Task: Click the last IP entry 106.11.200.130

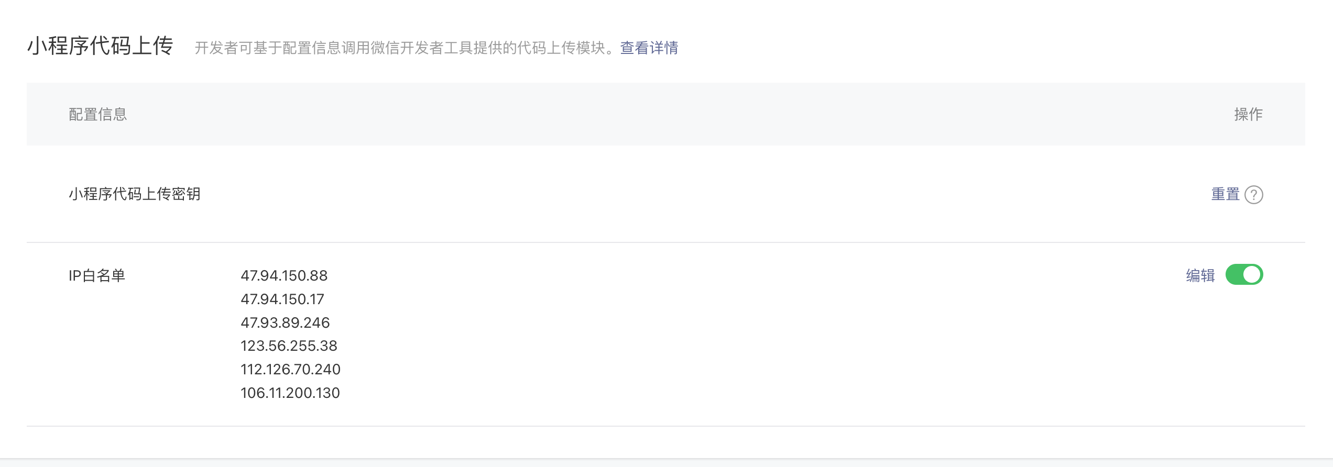Action: click(x=290, y=393)
